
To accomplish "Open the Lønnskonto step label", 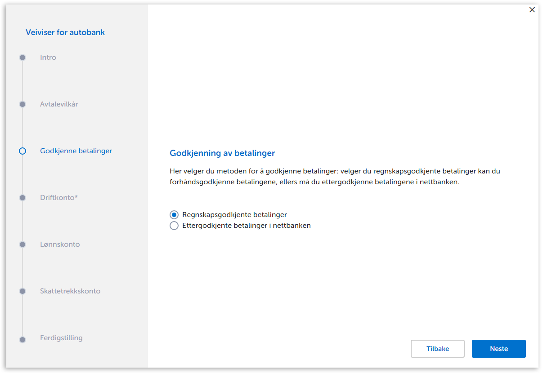I will (x=60, y=244).
